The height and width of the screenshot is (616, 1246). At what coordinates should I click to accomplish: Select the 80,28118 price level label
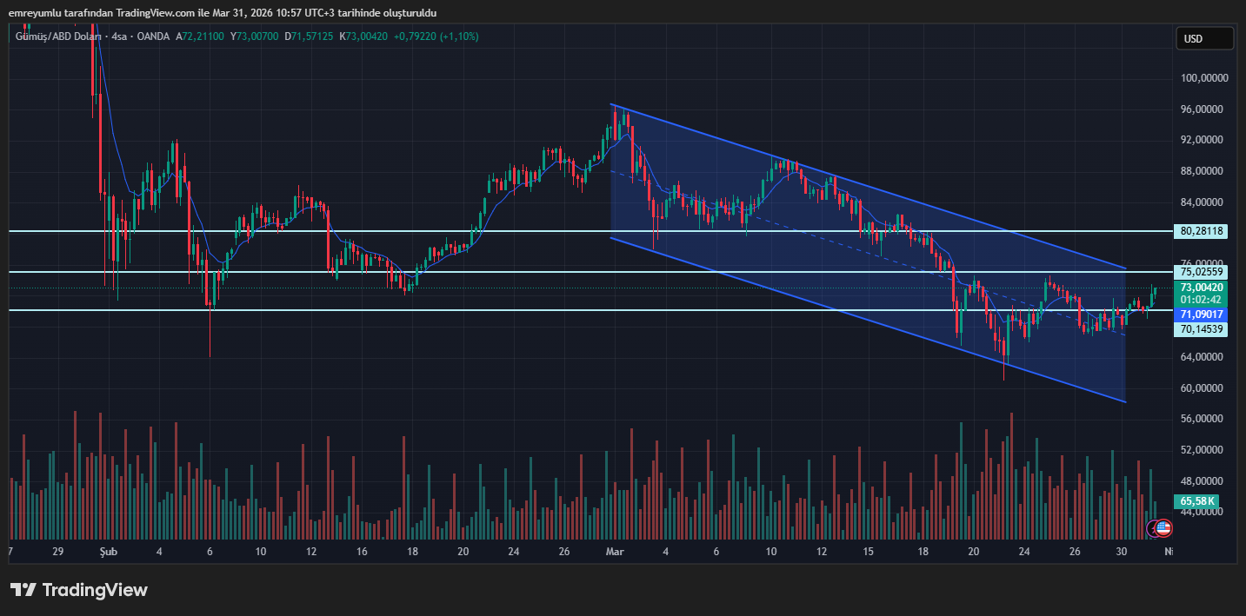point(1203,231)
